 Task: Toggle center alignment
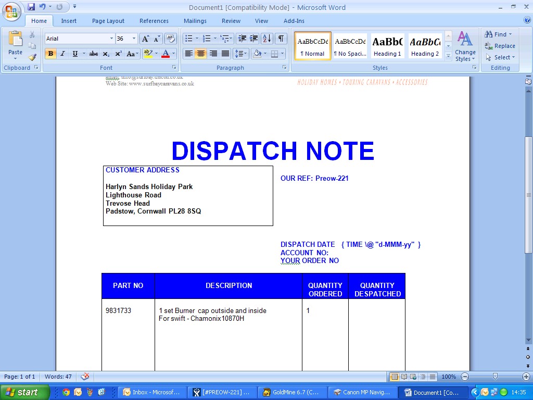point(201,54)
